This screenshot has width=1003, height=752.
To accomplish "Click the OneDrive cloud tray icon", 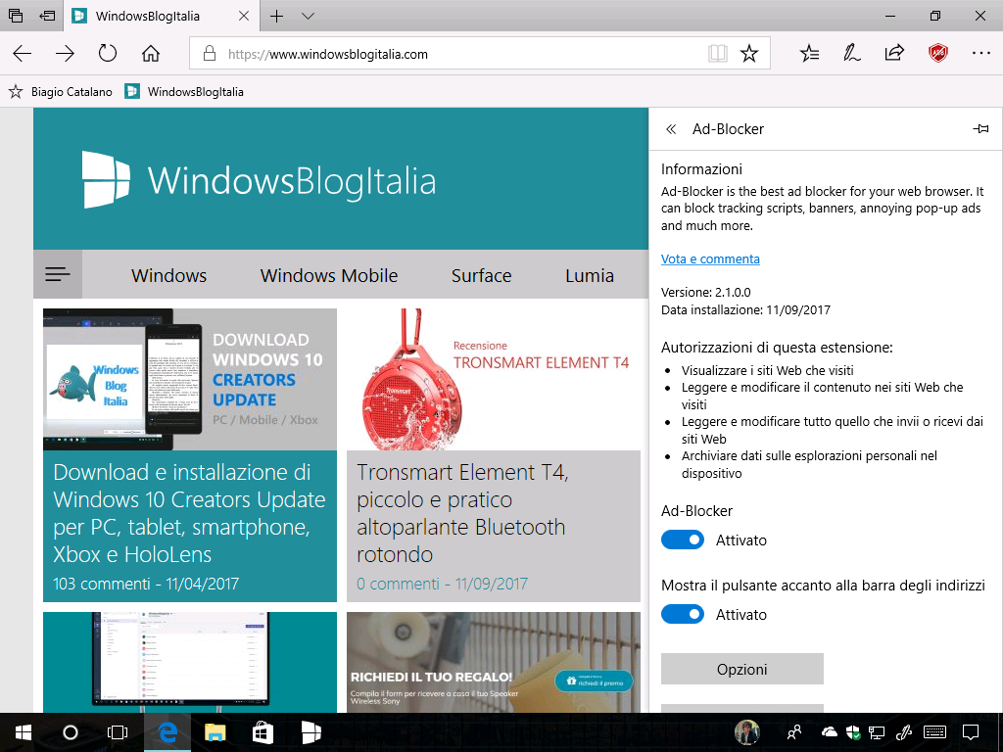I will pos(829,732).
